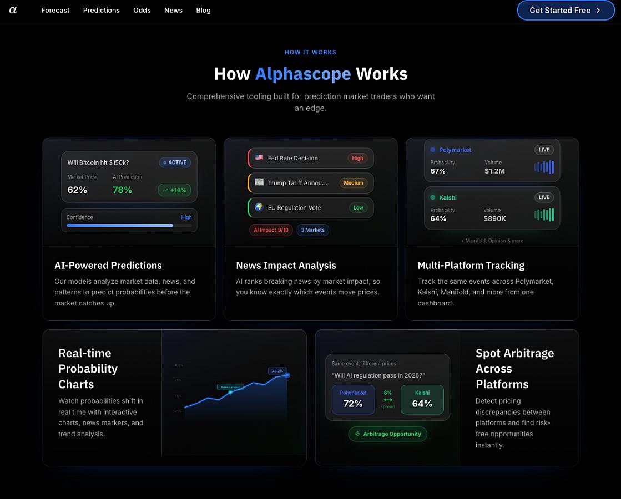Image resolution: width=621 pixels, height=499 pixels.
Task: Click the globe icon on EU Regulation Vote
Action: click(x=259, y=207)
